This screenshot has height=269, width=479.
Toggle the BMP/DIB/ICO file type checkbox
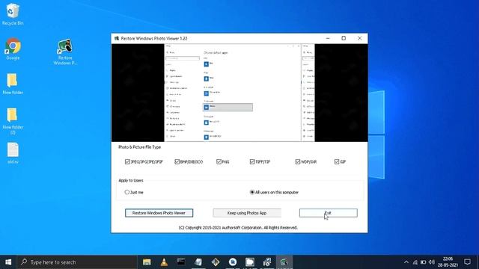tap(177, 161)
